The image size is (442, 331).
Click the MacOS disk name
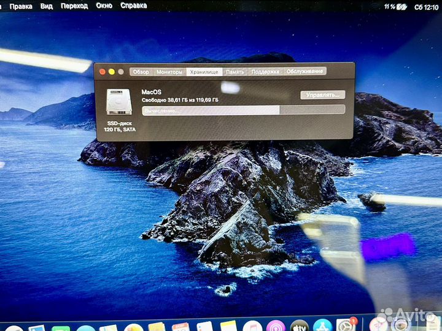152,92
